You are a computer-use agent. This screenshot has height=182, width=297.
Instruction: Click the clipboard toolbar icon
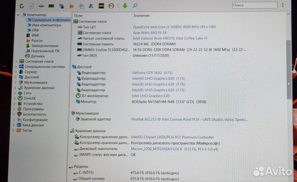coord(82,6)
